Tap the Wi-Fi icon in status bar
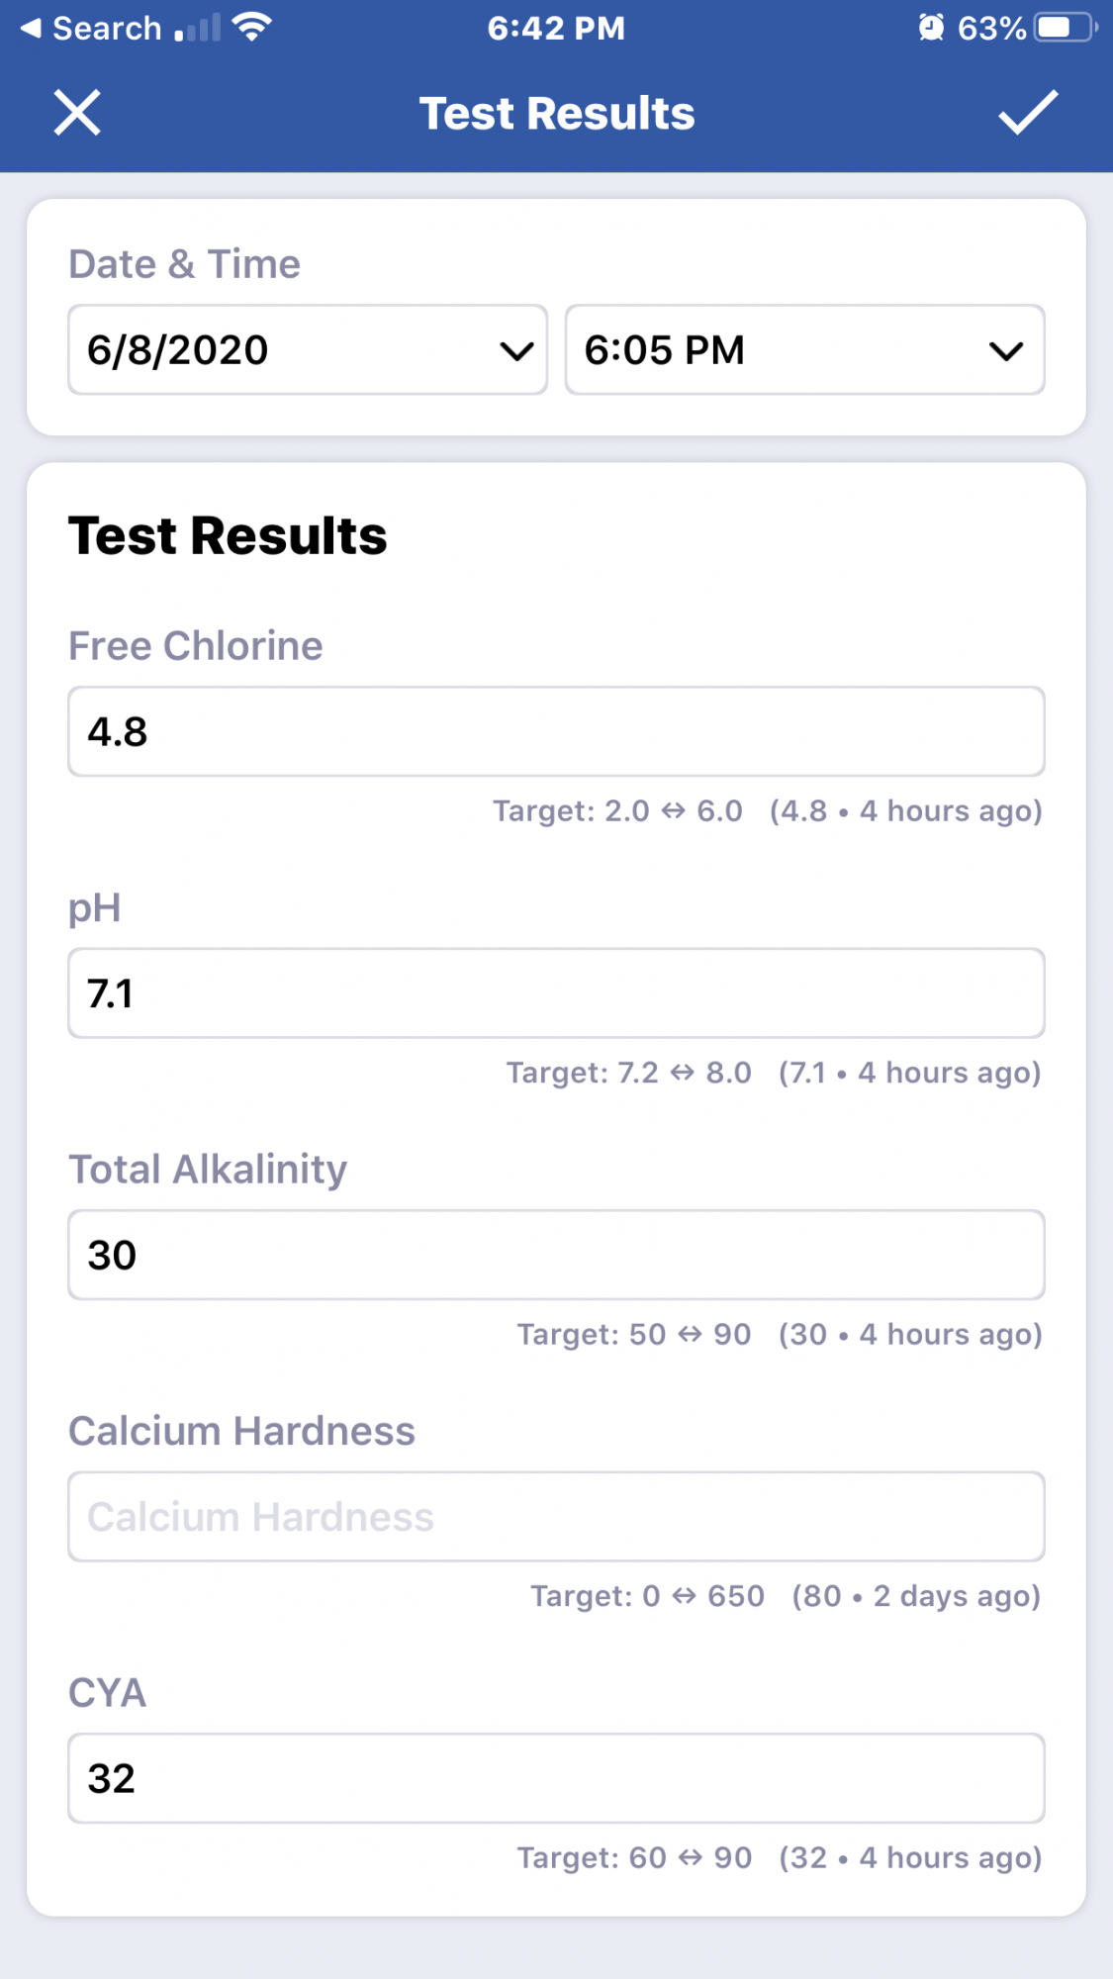This screenshot has width=1113, height=1979. pos(252,27)
